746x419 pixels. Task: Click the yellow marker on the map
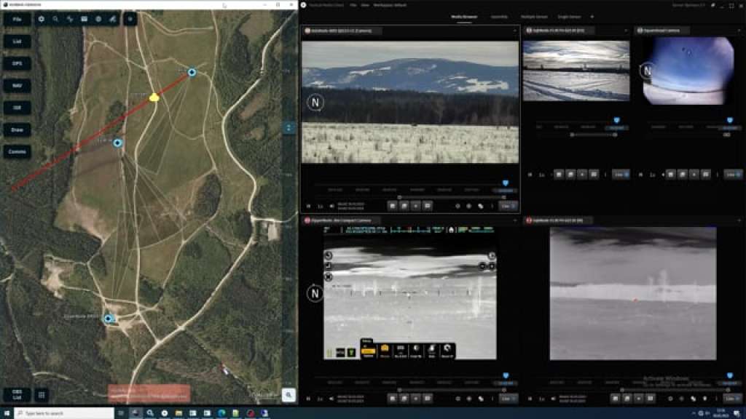[154, 97]
